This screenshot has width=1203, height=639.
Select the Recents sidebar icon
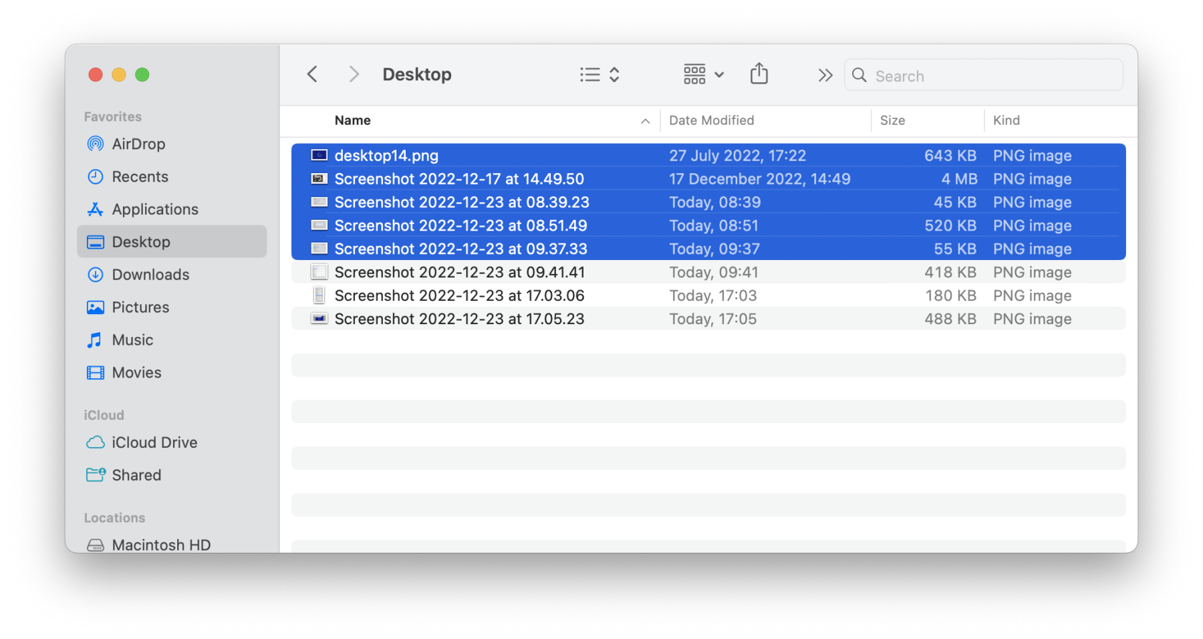[94, 176]
